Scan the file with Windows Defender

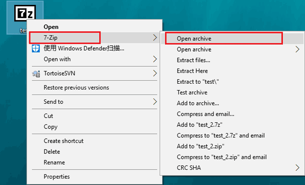point(84,48)
